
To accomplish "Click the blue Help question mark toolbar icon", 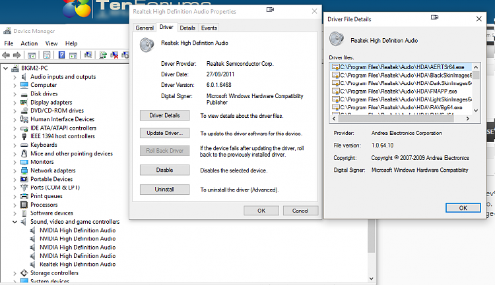I will (61, 55).
